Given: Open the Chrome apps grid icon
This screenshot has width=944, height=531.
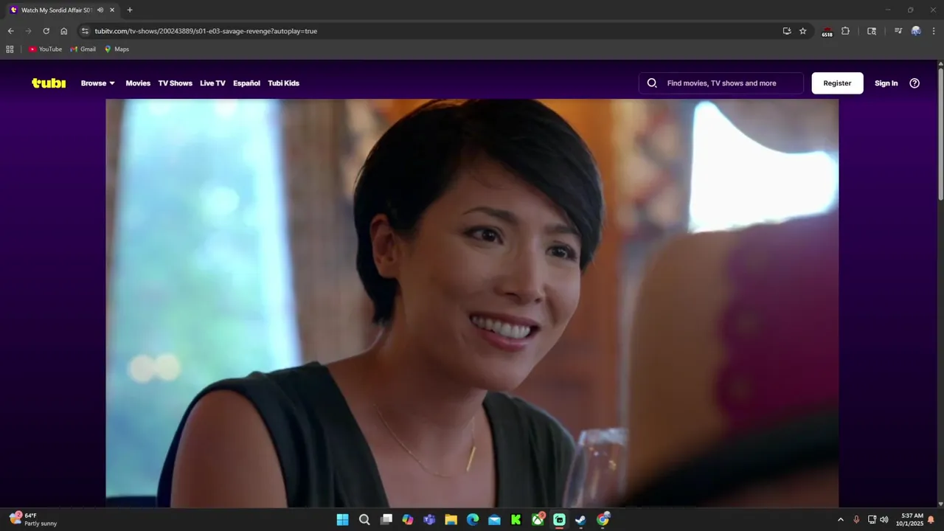Looking at the screenshot, I should click(10, 49).
